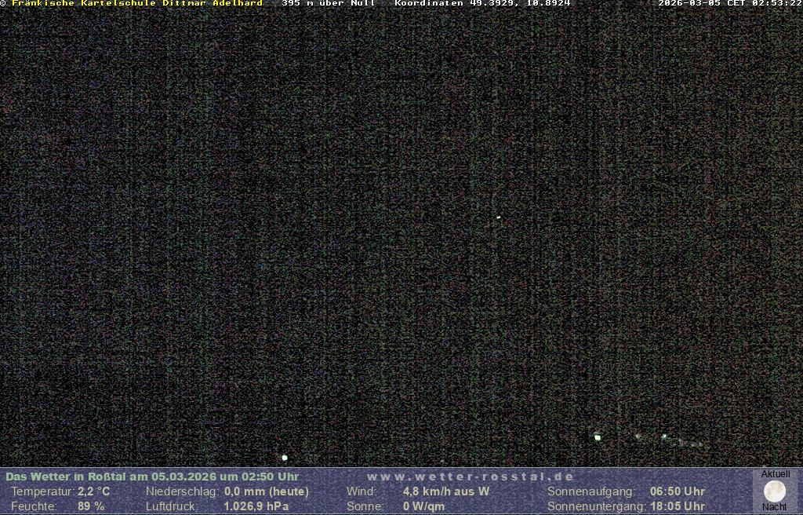Select the timestamp in top-right corner
The height and width of the screenshot is (515, 803).
[x=729, y=4]
